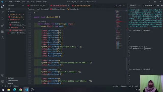The height and width of the screenshot is (92, 163).
Task: Switch to Visual Studio Code taskbar icon
Action: [x=26, y=90]
